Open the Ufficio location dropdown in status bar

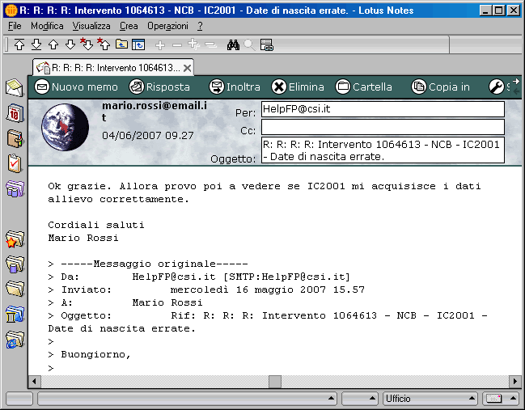(430, 399)
